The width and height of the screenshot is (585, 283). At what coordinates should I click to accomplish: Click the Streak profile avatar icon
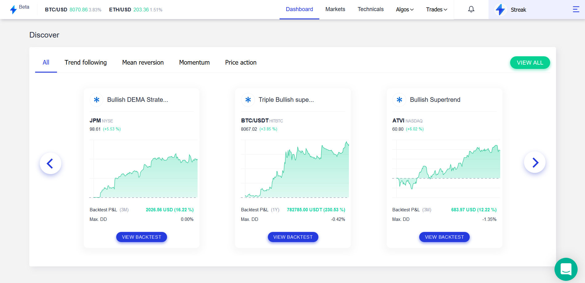(x=500, y=10)
